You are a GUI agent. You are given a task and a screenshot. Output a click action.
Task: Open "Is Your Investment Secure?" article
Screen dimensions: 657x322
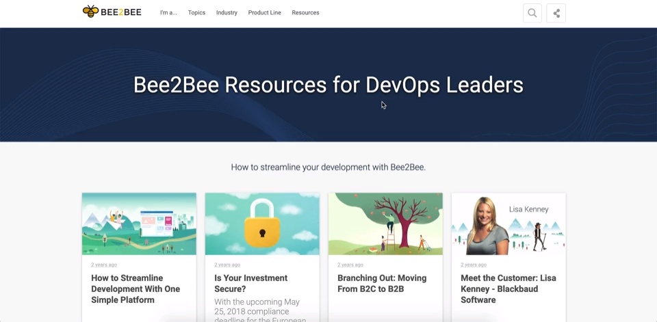[250, 283]
